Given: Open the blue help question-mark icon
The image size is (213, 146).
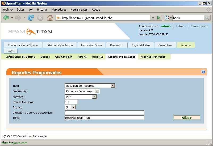Looking at the screenshot, I should click(x=203, y=72).
